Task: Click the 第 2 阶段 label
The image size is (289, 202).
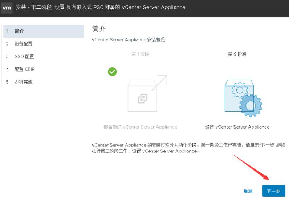Action: point(237,54)
